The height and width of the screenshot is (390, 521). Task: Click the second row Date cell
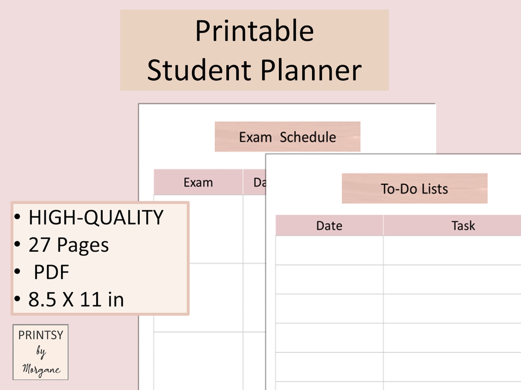pos(329,280)
